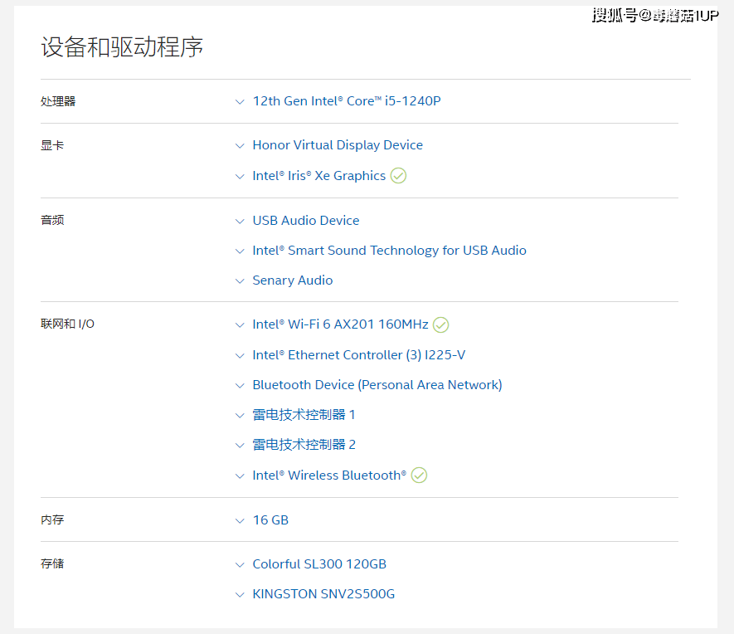Expand Intel Wireless Bluetooth chevron
This screenshot has width=734, height=634.
[240, 476]
